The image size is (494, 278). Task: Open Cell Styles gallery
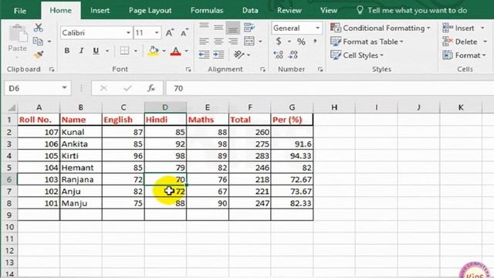coord(357,55)
